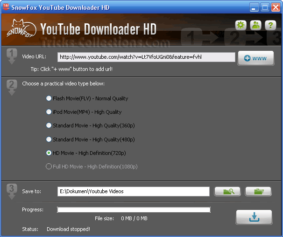Click the download progress bar

[134, 210]
